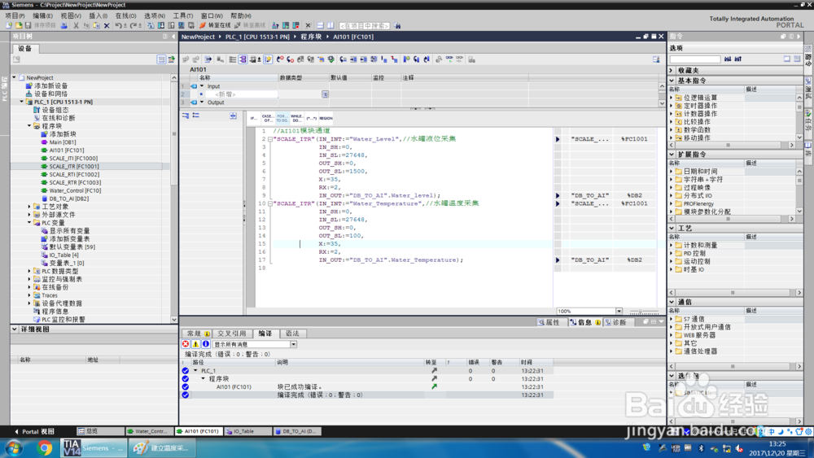Screen dimensions: 814x458
Task: Click the split editor horizontally icon
Action: pos(320,25)
